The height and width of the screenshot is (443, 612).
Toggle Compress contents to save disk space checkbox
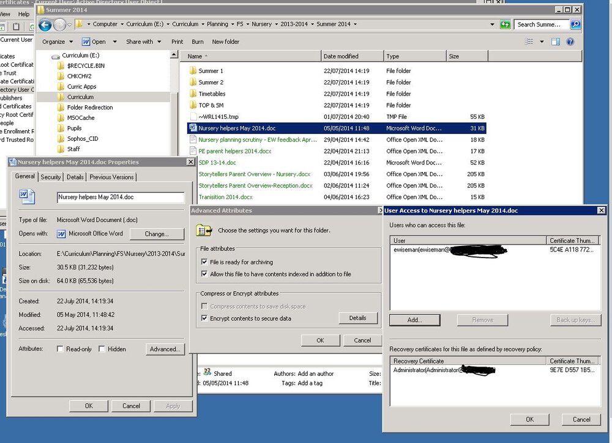point(204,306)
